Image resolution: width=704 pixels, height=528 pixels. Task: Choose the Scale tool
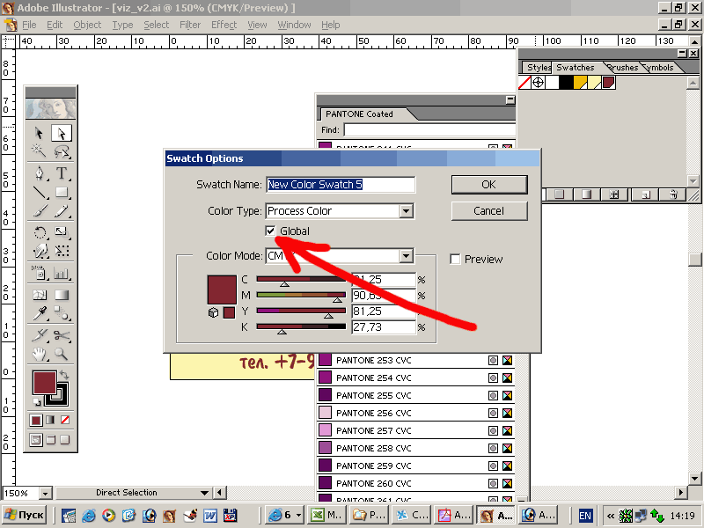pos(62,232)
